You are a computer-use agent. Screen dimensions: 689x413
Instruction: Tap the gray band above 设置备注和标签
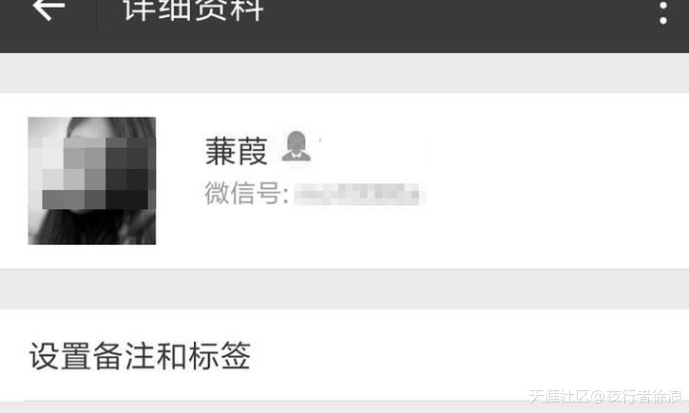click(x=344, y=290)
